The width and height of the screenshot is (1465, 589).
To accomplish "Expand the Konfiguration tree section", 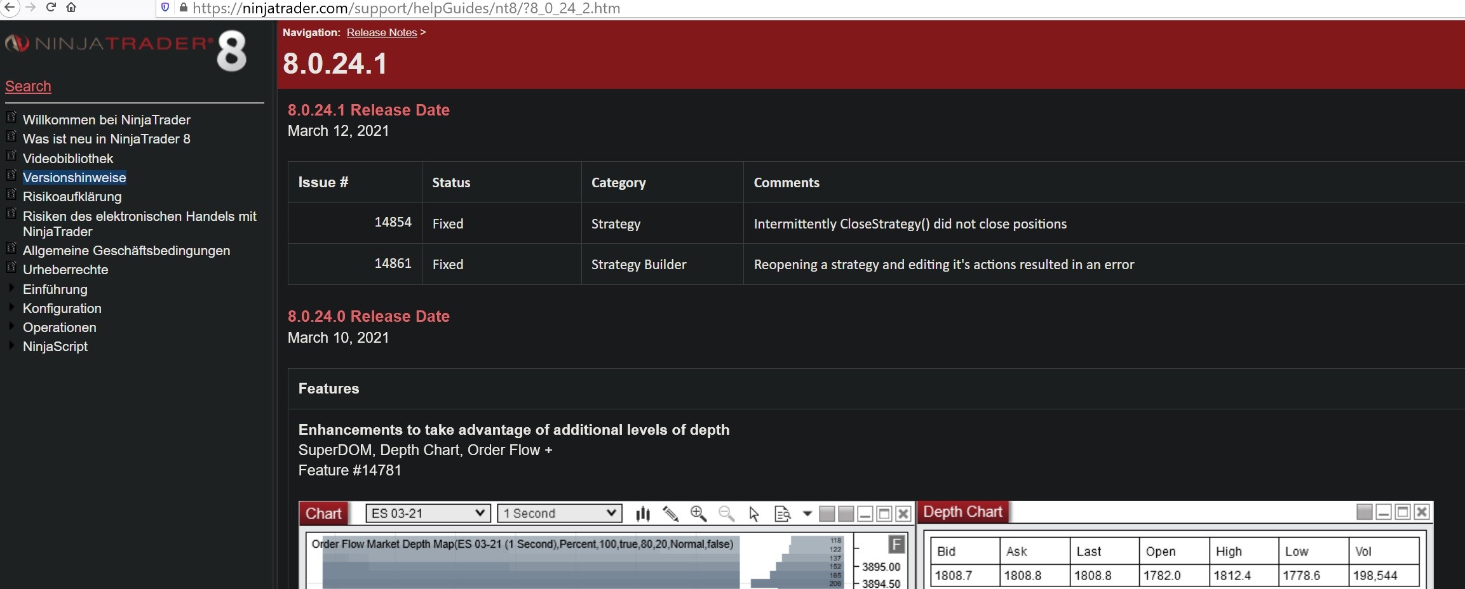I will [11, 307].
